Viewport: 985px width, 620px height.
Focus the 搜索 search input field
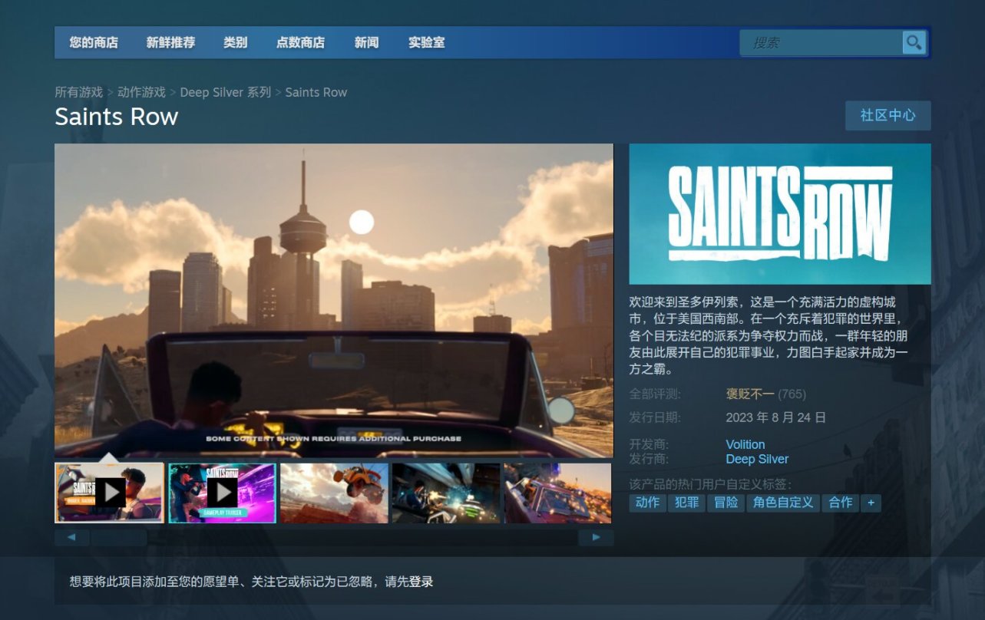click(821, 42)
